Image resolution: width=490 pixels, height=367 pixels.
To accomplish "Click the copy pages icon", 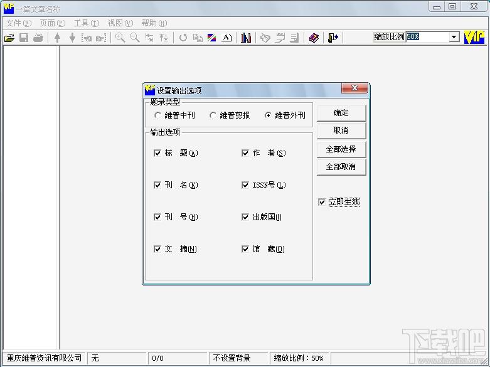I will (198, 38).
